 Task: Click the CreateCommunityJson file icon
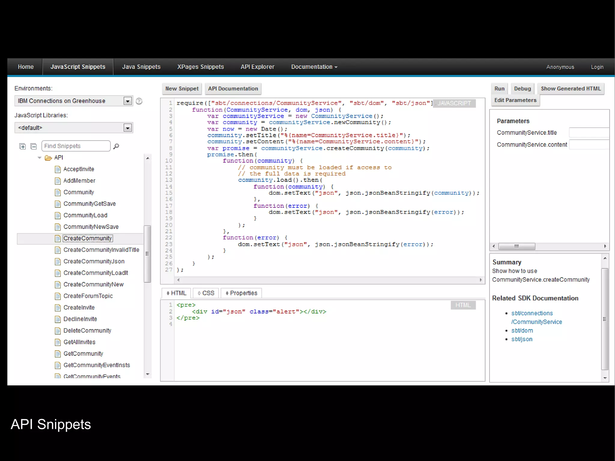point(58,262)
